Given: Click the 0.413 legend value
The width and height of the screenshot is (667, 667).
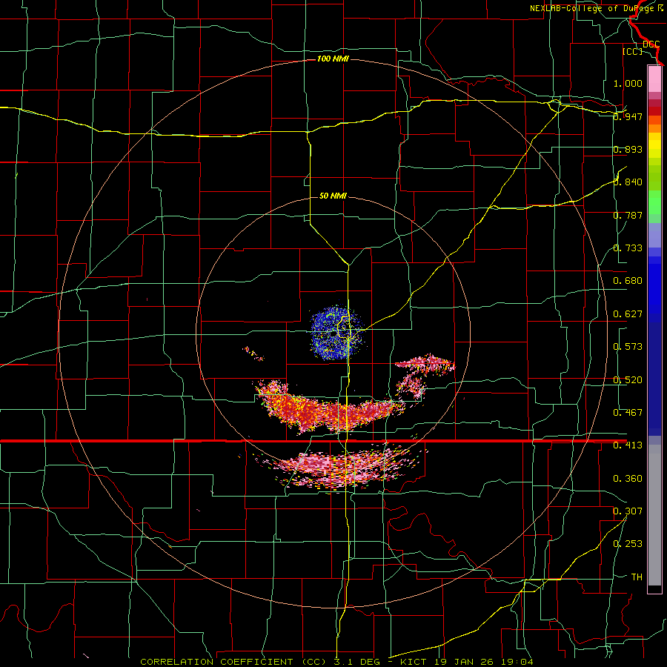Looking at the screenshot, I should pos(628,445).
